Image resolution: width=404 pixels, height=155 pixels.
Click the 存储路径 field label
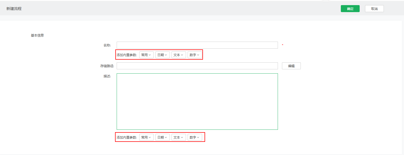(x=105, y=66)
